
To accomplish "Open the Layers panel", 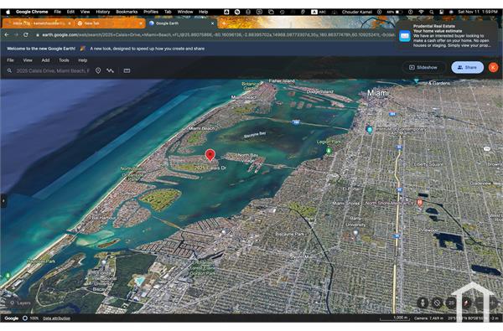I will (20, 303).
